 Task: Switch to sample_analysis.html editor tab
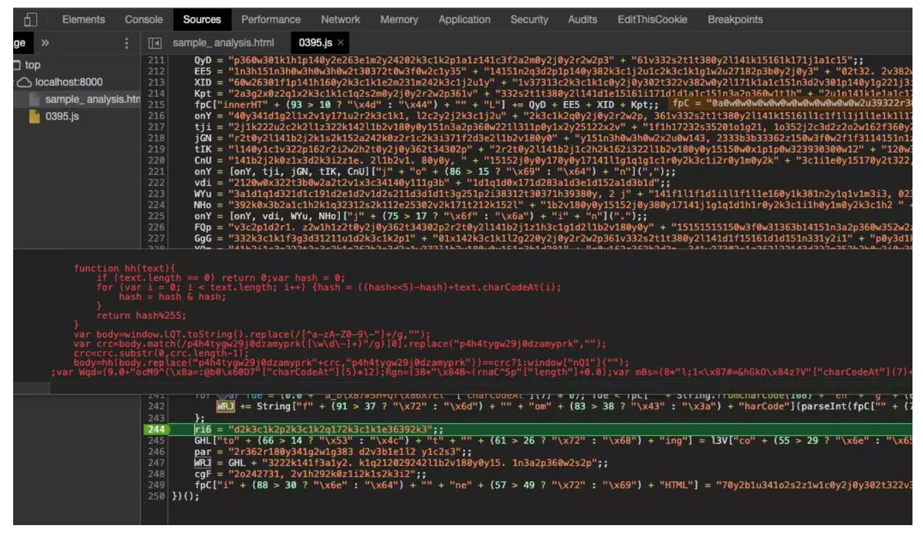click(224, 43)
